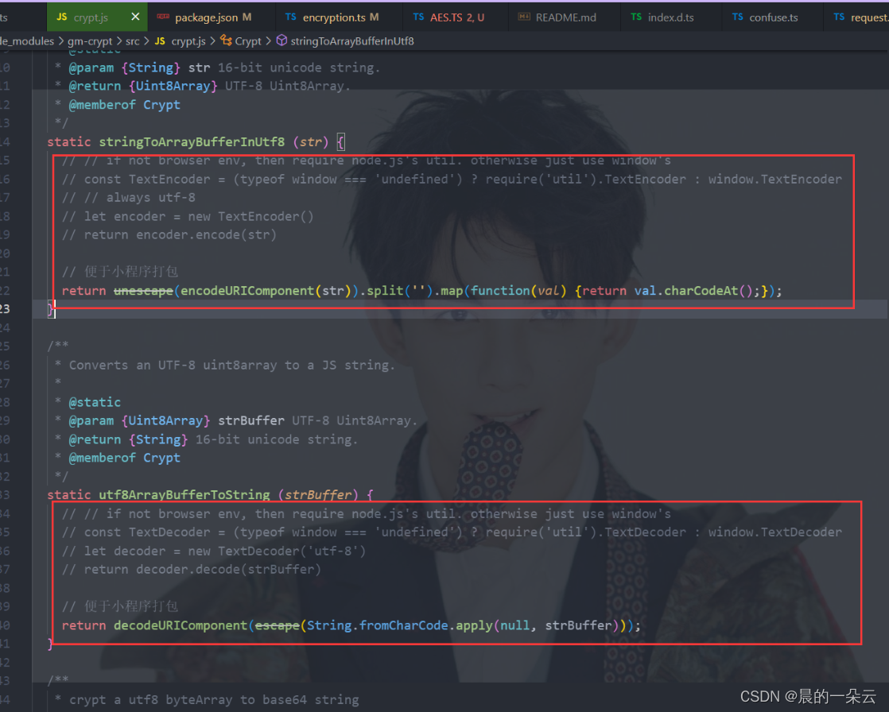Click the TypeScript icon on confuse.ts tab

tap(740, 16)
